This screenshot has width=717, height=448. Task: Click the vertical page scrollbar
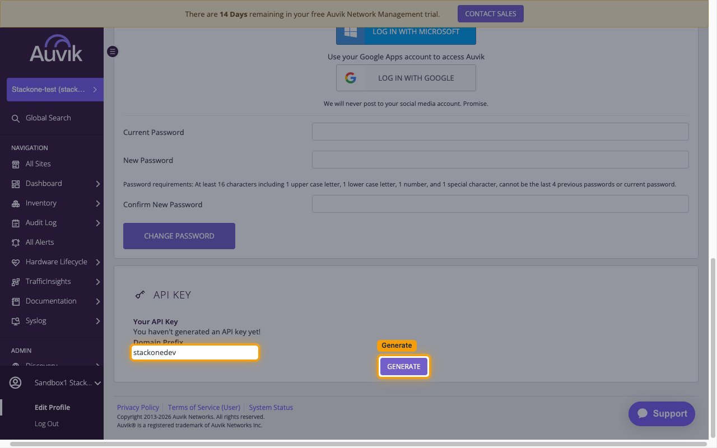(713, 347)
